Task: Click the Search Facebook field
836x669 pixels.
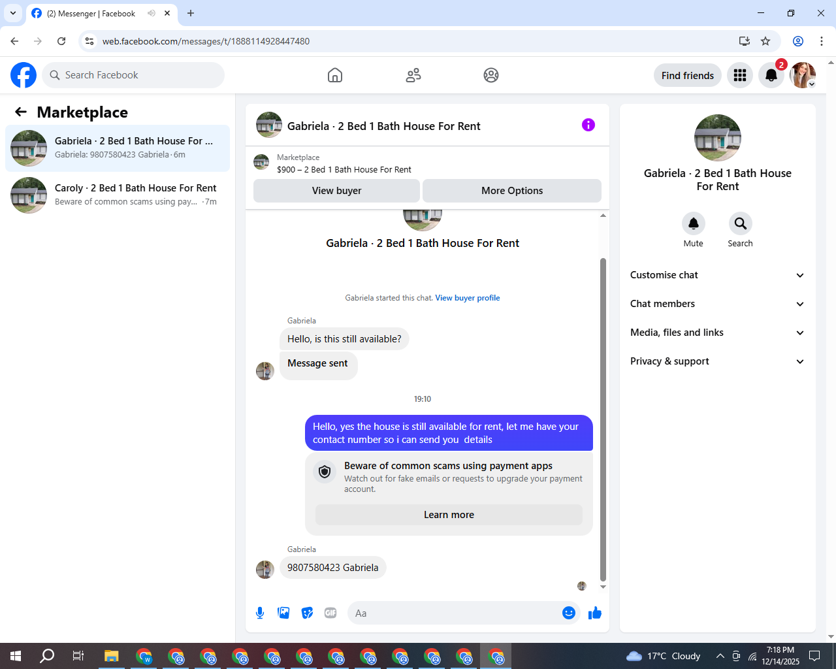Action: click(x=133, y=75)
